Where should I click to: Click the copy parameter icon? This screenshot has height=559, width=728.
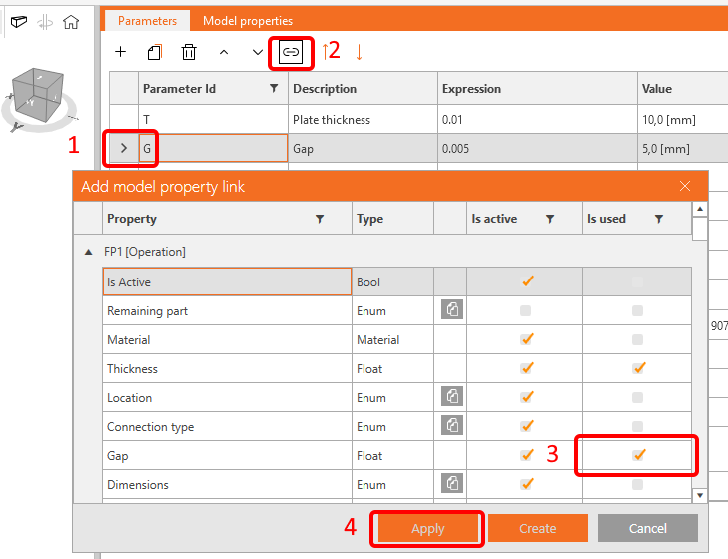154,52
